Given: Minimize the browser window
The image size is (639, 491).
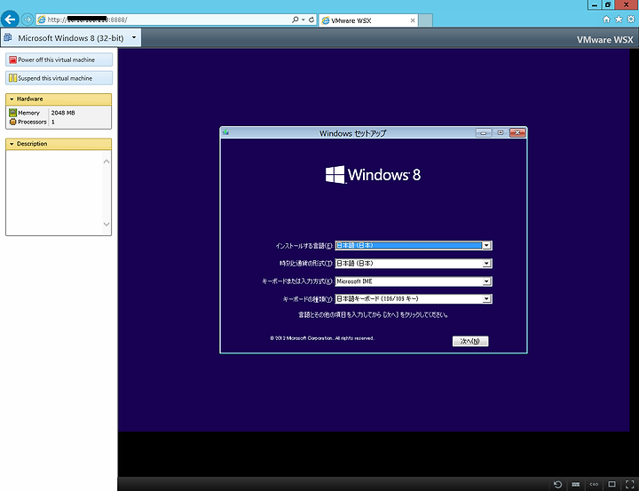Looking at the screenshot, I should coord(594,5).
